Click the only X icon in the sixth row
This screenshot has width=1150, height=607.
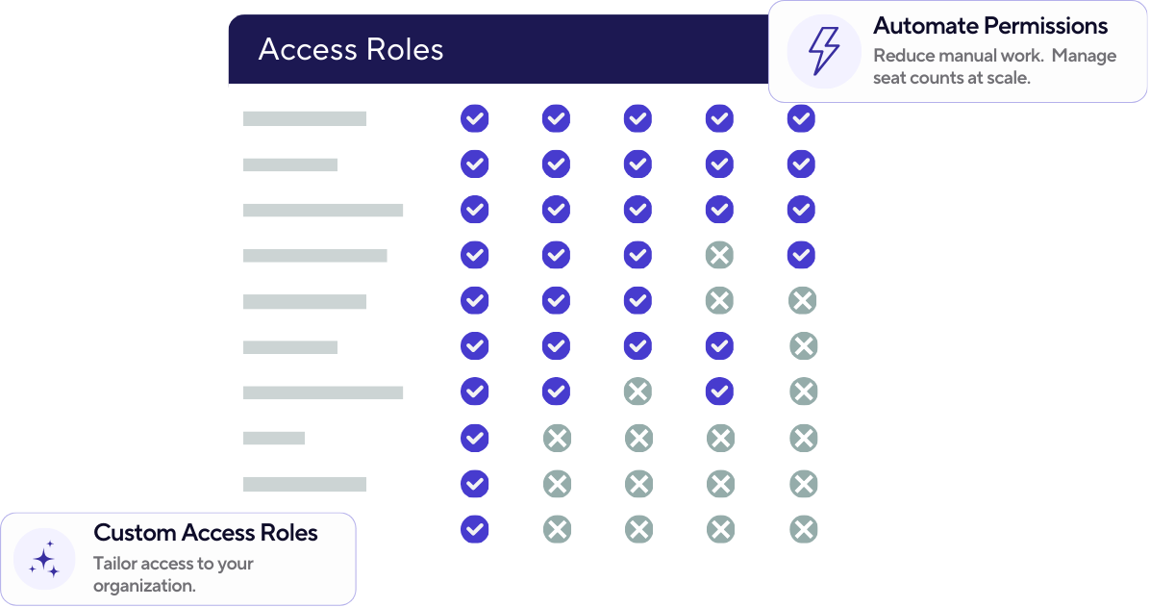click(803, 345)
